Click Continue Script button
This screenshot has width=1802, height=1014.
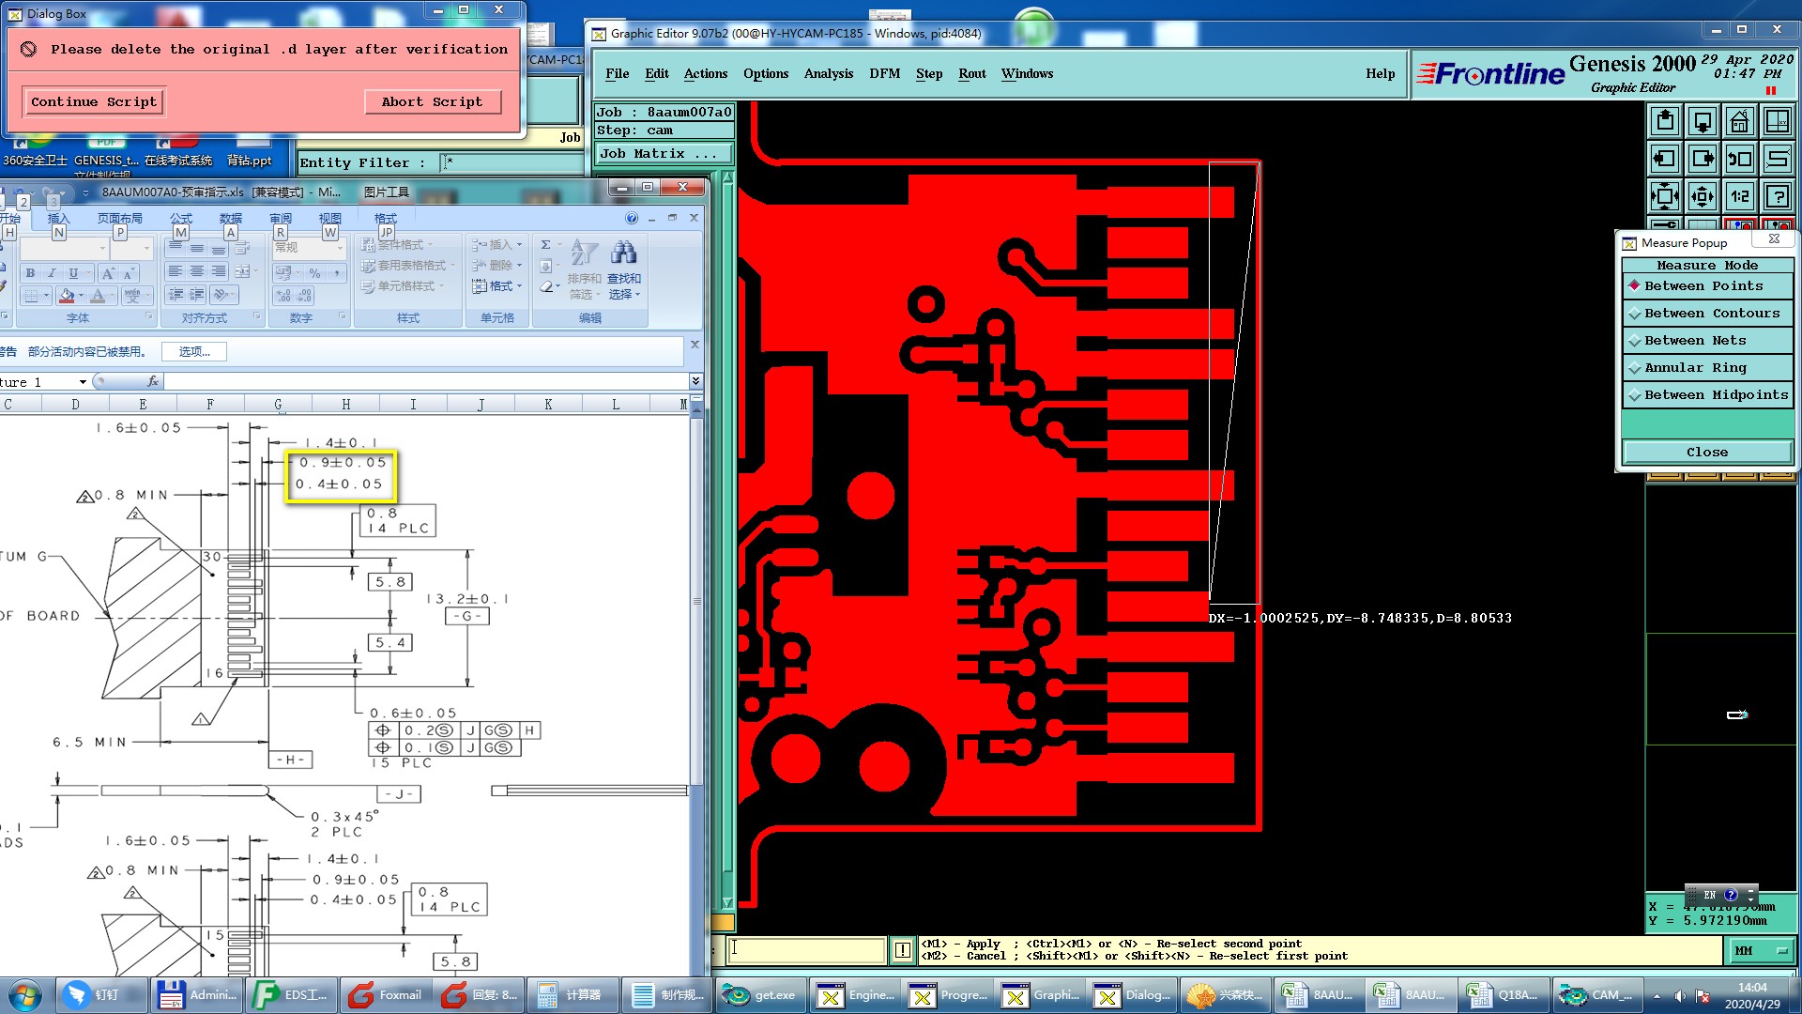[94, 101]
